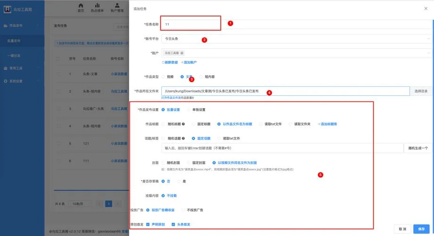The width and height of the screenshot is (434, 236).
Task: Uncheck the 声明原创 checkbox
Action: tap(148, 224)
